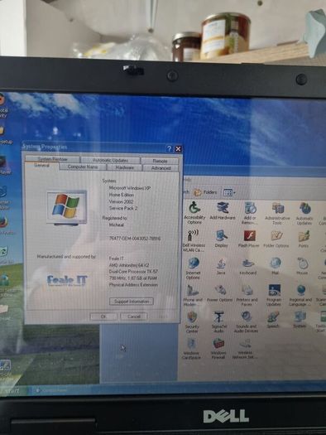This screenshot has height=435, width=326.
Task: Switch to the Advanced tab
Action: tap(161, 168)
